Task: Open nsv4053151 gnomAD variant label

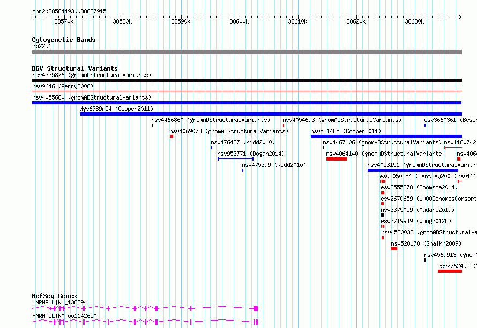Action: 422,165
